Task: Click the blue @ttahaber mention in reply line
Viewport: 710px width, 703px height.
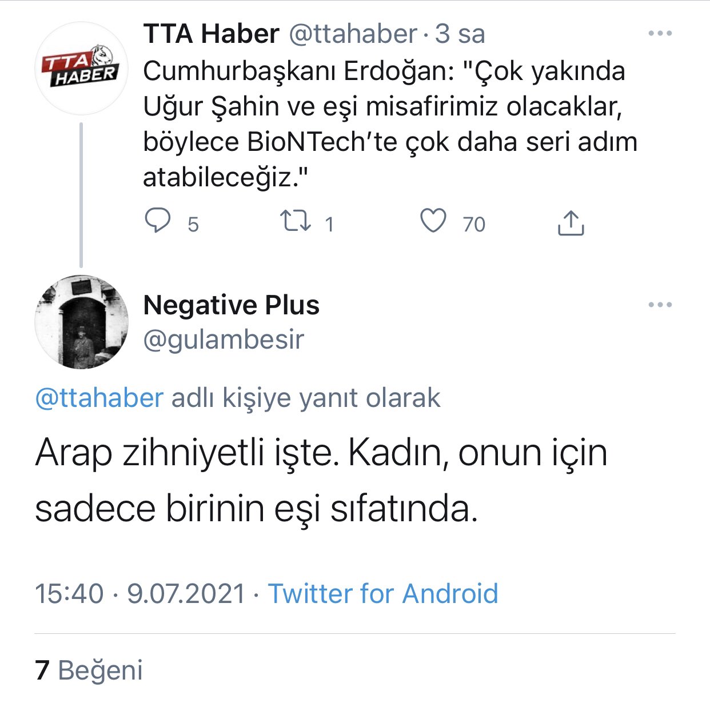Action: (x=99, y=398)
